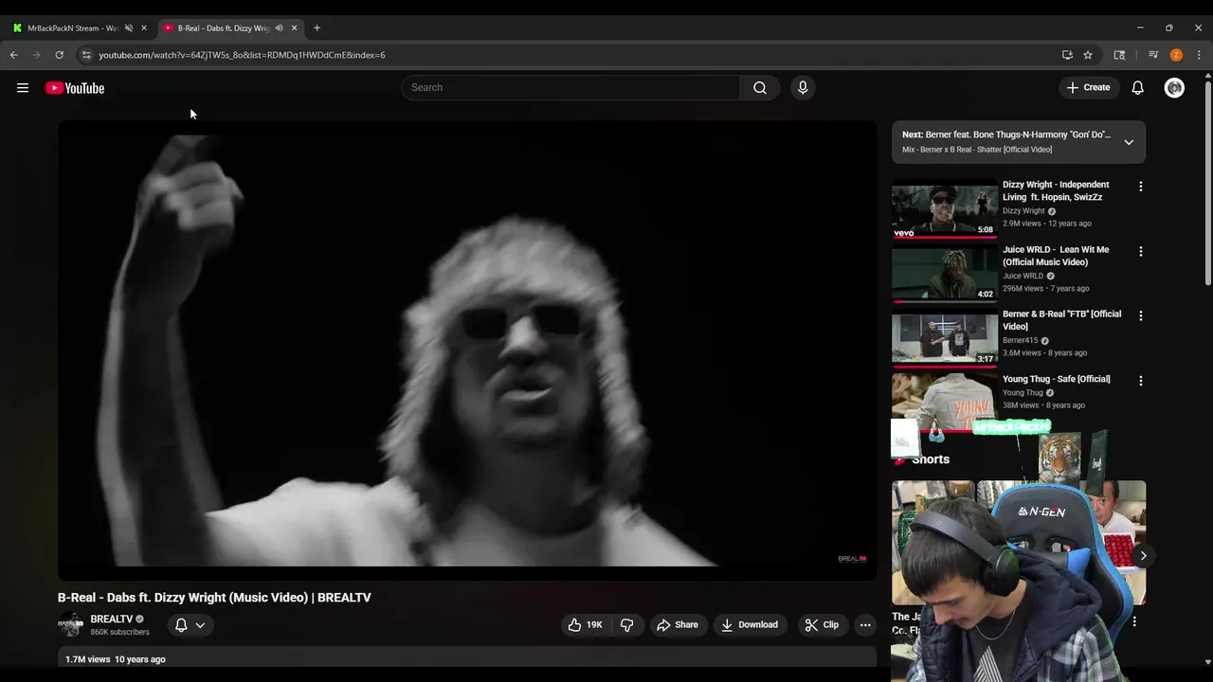Open options for Dizzy Wright Independent Living

click(1141, 187)
